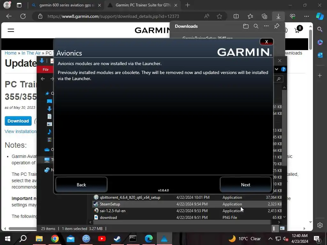Go back in File Explorer navigation
The image size is (327, 245).
pos(43,79)
